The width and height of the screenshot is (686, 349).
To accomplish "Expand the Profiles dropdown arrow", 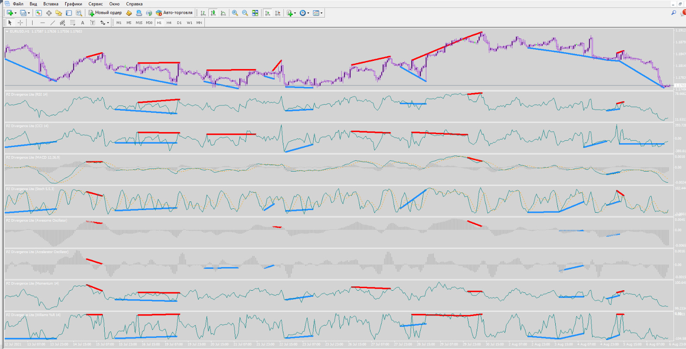I will coord(29,13).
